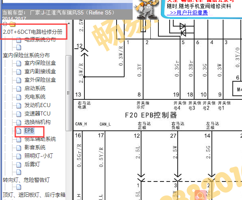The width and height of the screenshot is (242, 200).
Task: Open 影音系统 diagram
Action: point(35,148)
